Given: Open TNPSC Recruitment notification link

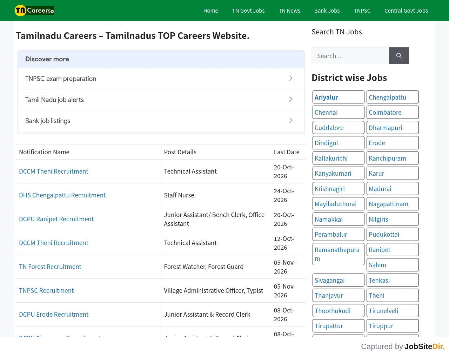Looking at the screenshot, I should (46, 291).
